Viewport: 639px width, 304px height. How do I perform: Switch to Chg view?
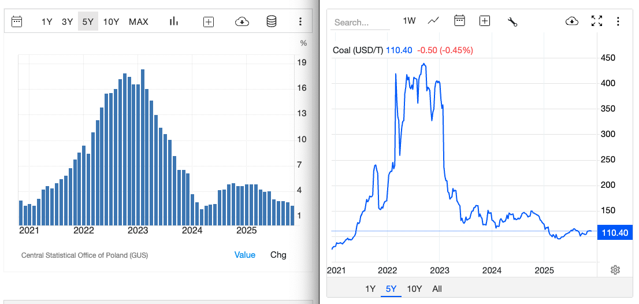pyautogui.click(x=278, y=255)
